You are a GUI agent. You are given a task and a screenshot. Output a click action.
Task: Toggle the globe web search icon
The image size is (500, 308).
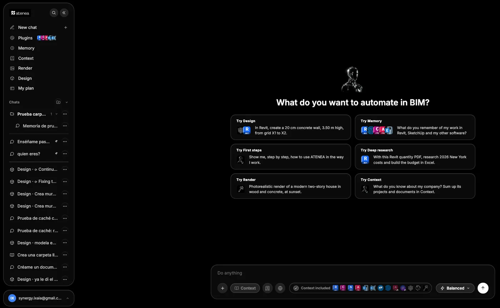point(280,288)
